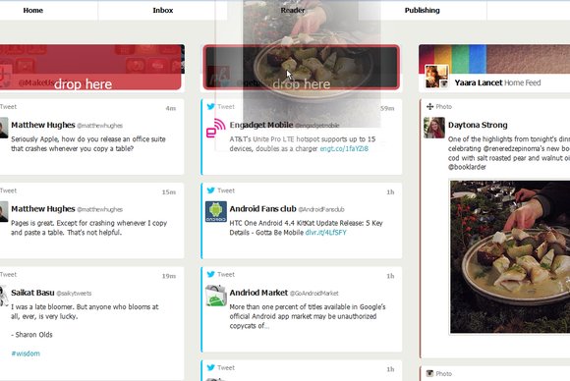Click the 15m timestamp on Pages tweet
The height and width of the screenshot is (381, 570).
click(x=169, y=192)
